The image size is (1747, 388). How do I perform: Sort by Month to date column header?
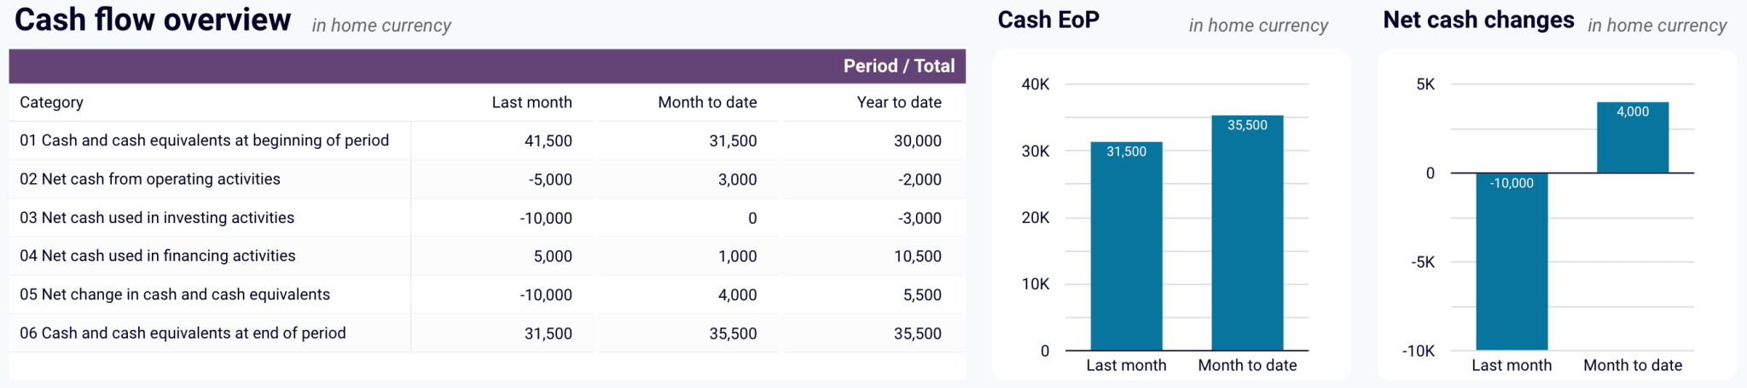tap(707, 102)
